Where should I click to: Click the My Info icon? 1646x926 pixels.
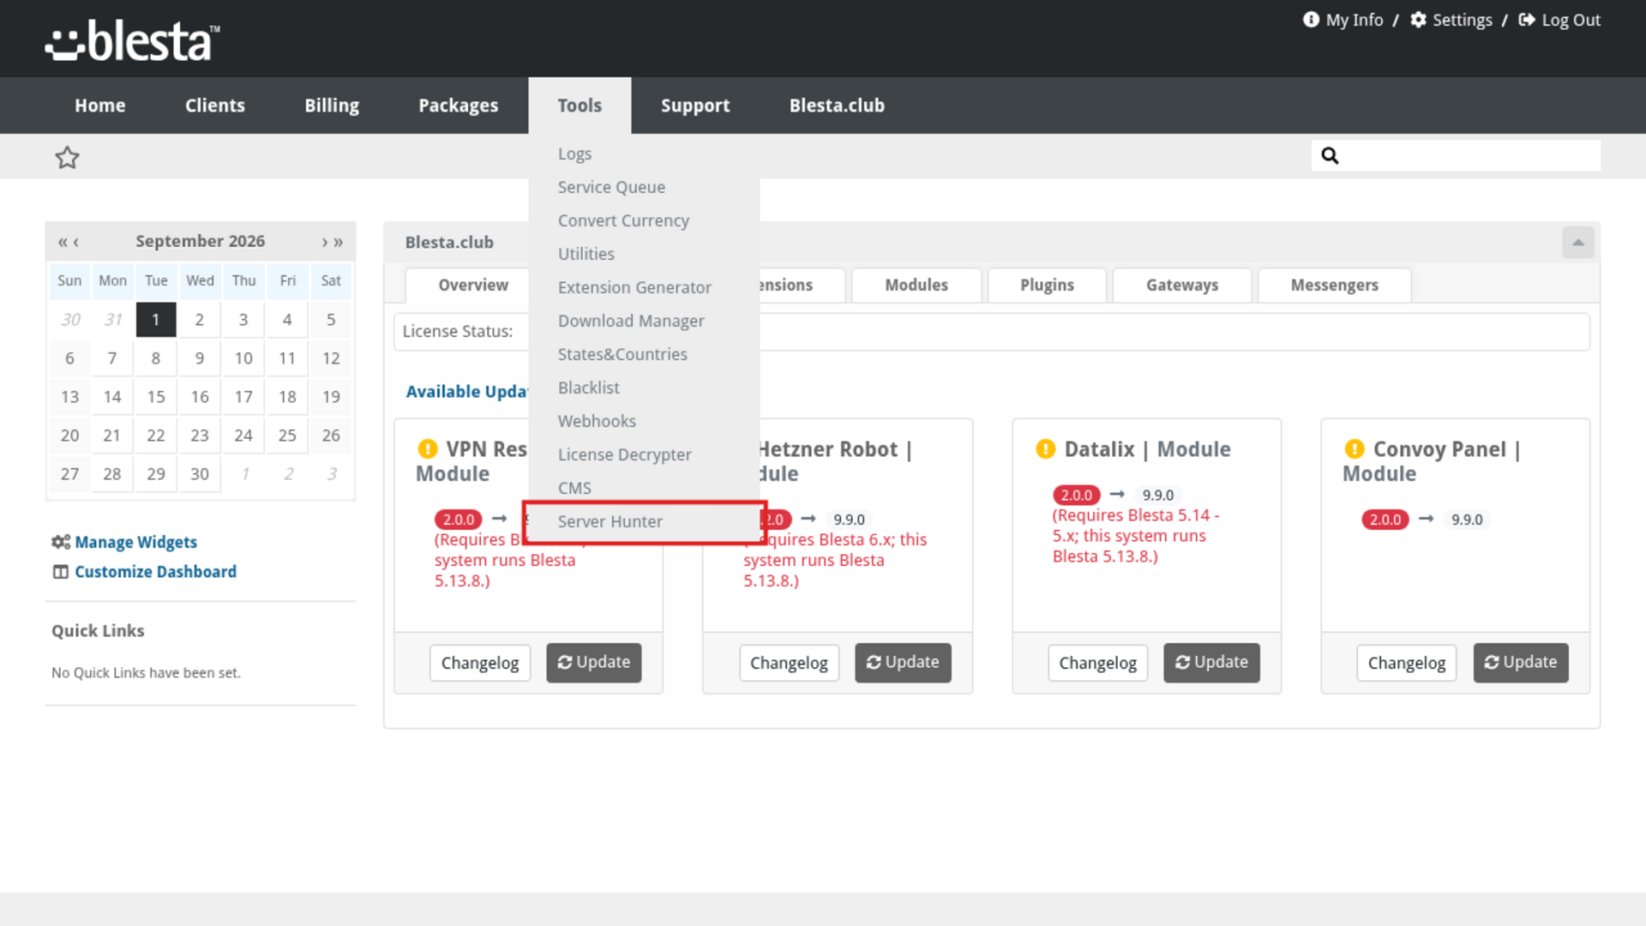point(1311,20)
